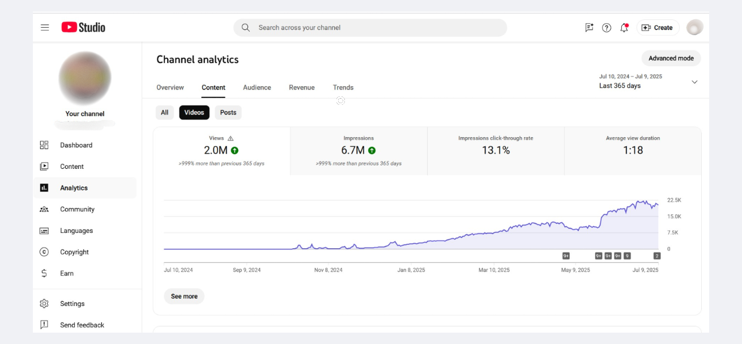Select the Views metric card
Image resolution: width=742 pixels, height=344 pixels.
click(221, 151)
